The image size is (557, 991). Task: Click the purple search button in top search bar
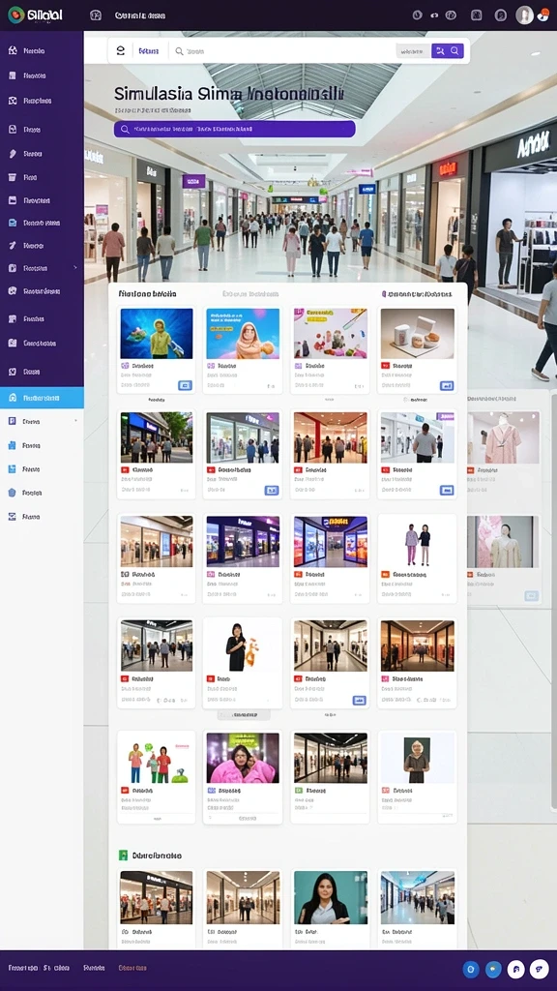pyautogui.click(x=447, y=51)
